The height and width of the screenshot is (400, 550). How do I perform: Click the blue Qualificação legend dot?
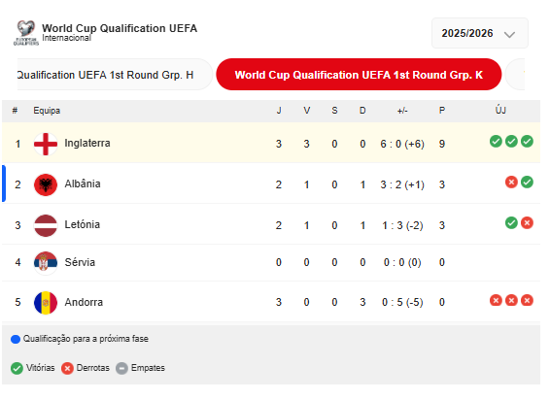(x=16, y=340)
